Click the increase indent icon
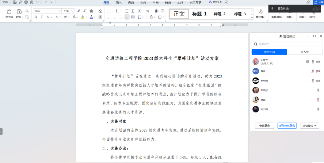Viewport: 324px width, 163px height. pos(133,11)
